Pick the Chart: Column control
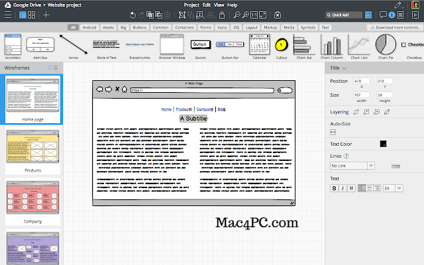This screenshot has height=265, width=424. point(331,46)
